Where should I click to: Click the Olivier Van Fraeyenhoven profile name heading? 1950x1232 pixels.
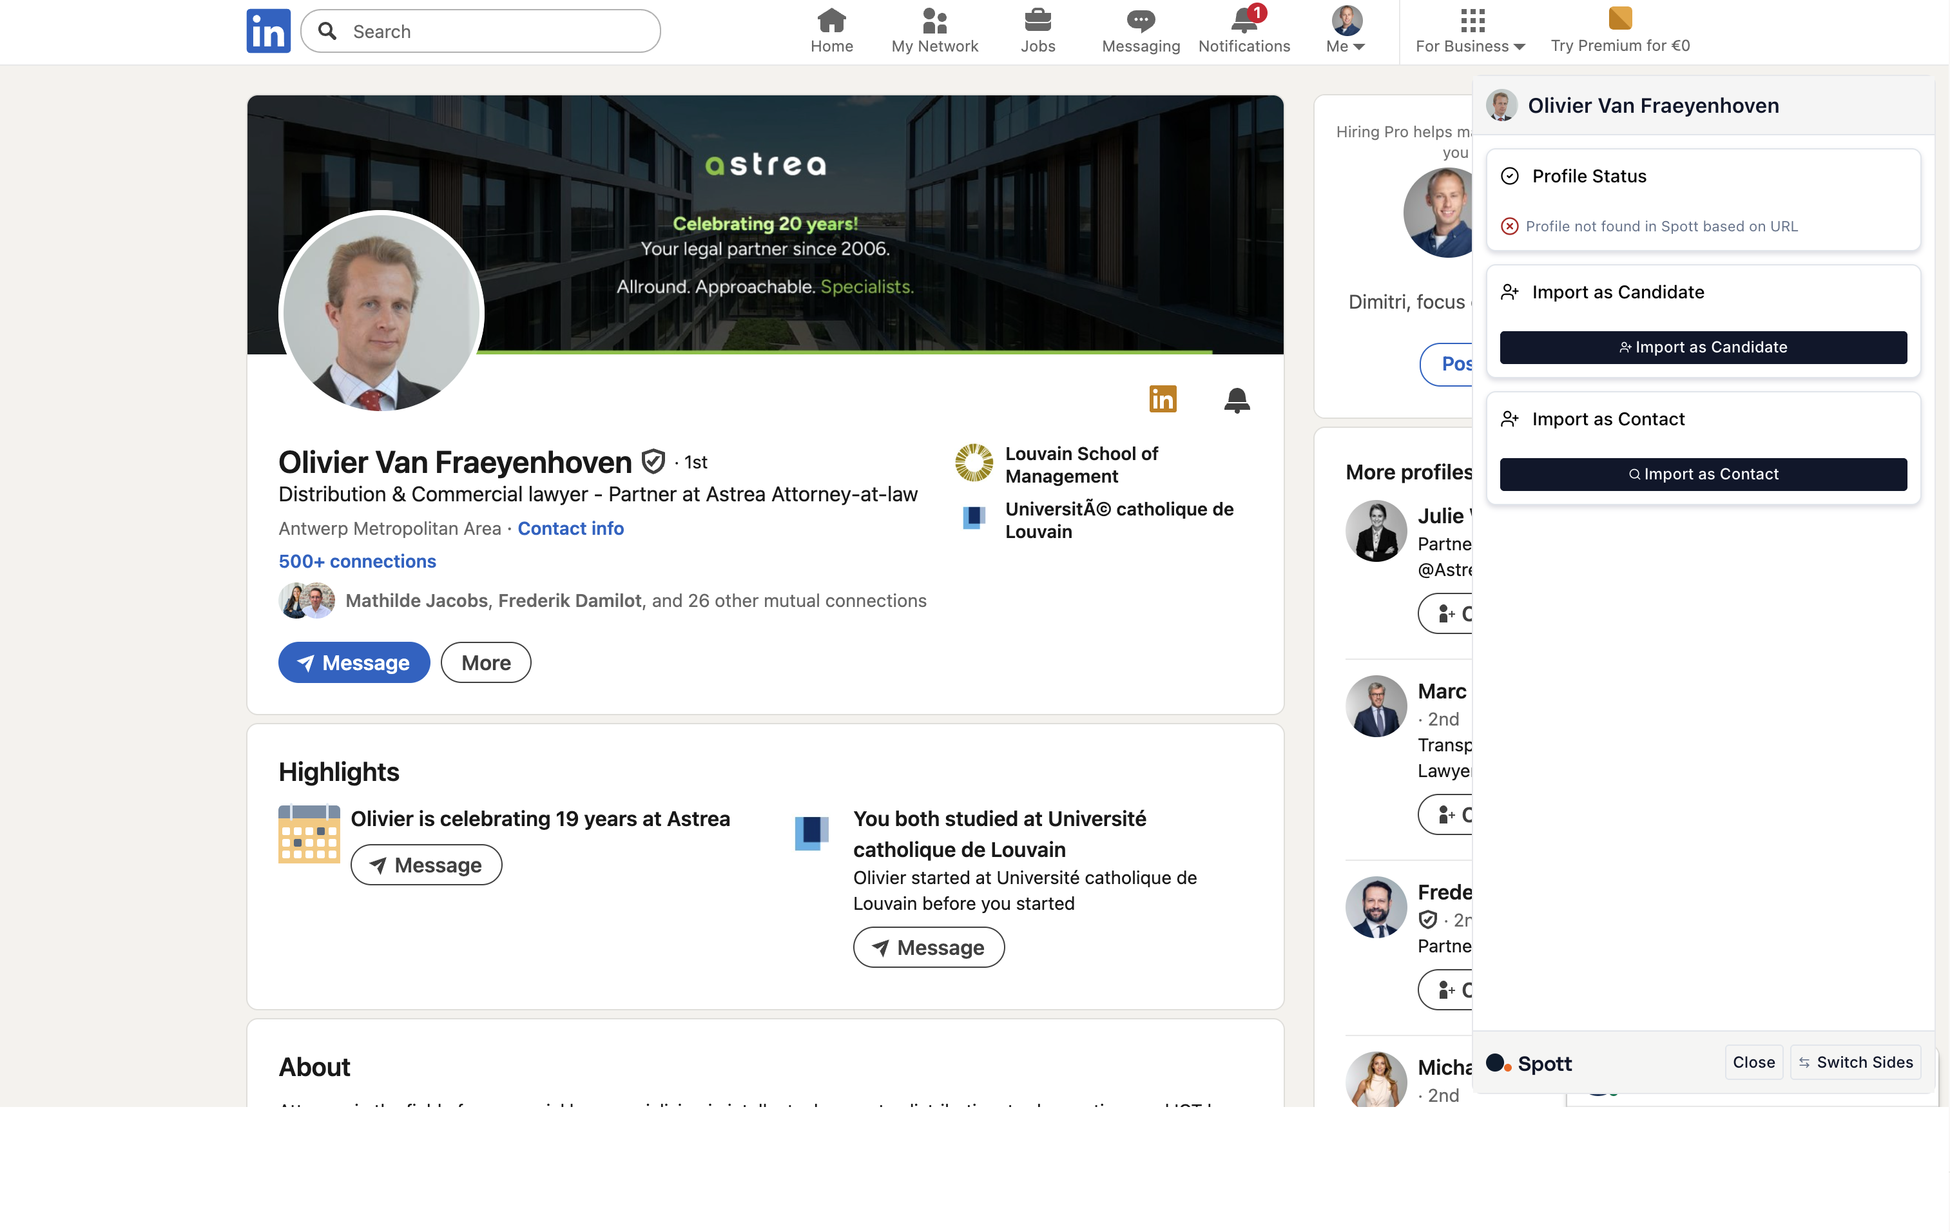coord(455,461)
